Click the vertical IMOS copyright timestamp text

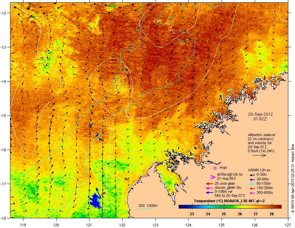point(293,178)
